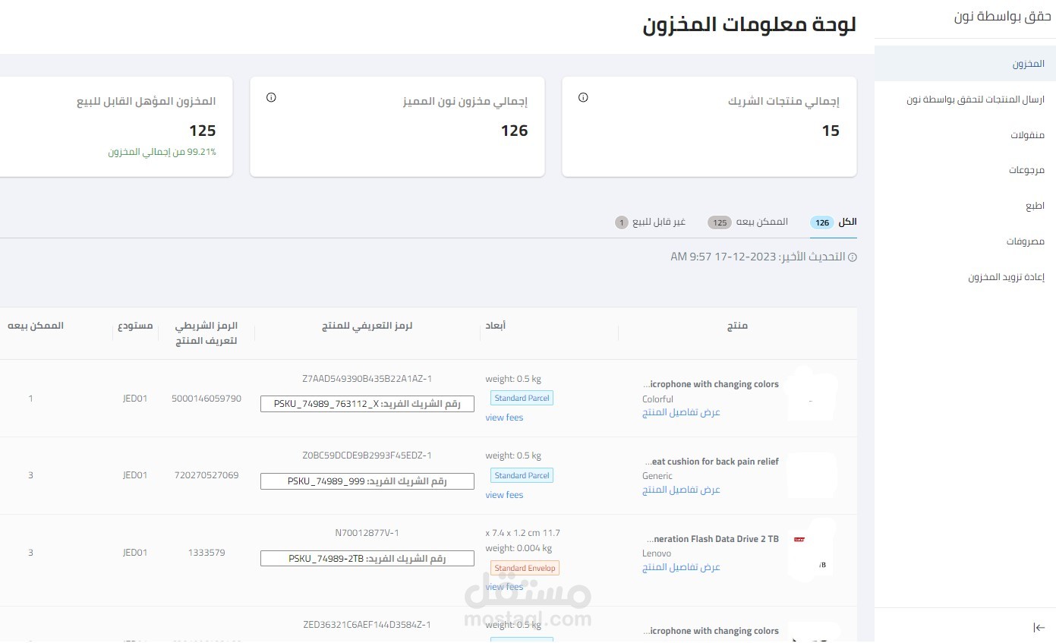Click barcode 5000146059790
Viewport: 1056px width, 643px height.
tap(206, 398)
